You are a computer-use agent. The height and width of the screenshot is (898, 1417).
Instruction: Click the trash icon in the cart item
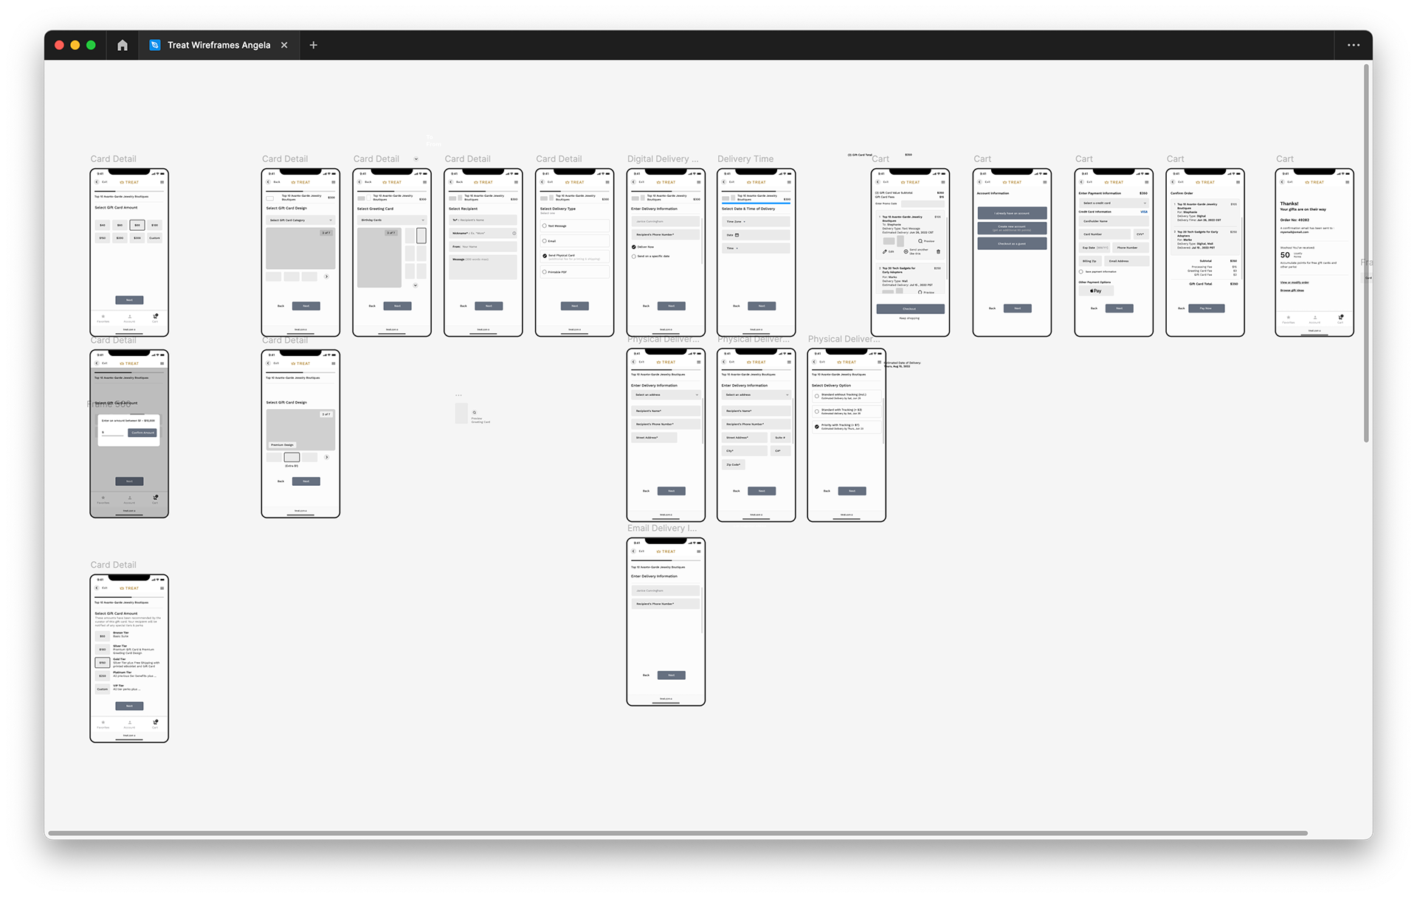click(938, 251)
